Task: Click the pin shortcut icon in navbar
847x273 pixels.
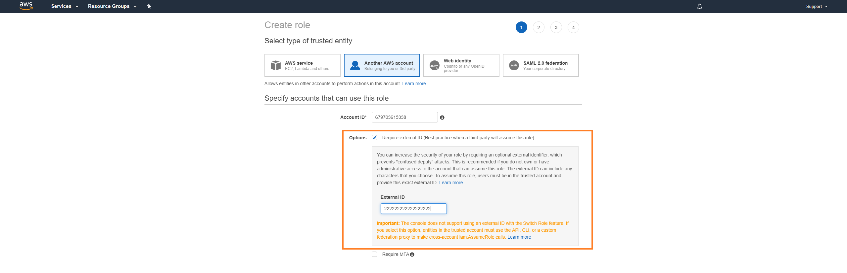Action: pos(149,6)
